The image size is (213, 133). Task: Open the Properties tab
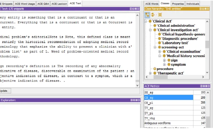click(178, 4)
